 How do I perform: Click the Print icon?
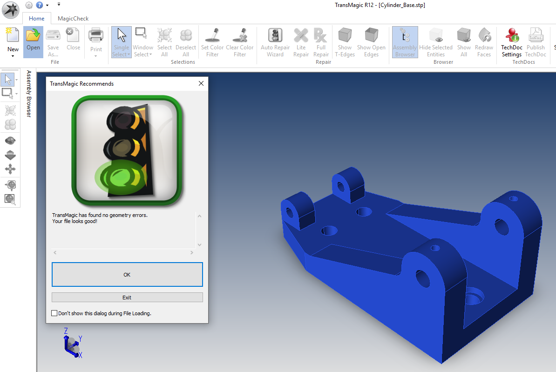(96, 35)
